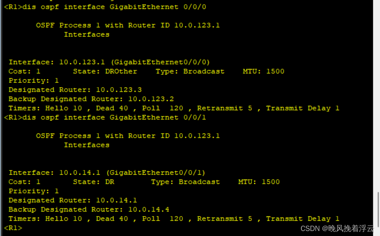Click the 'dis ospf interface GigabitEthernet 0/0/1' command
This screenshot has height=236, width=380.
tap(114, 117)
